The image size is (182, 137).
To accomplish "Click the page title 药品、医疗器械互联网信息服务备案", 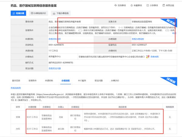I will tap(34, 5).
